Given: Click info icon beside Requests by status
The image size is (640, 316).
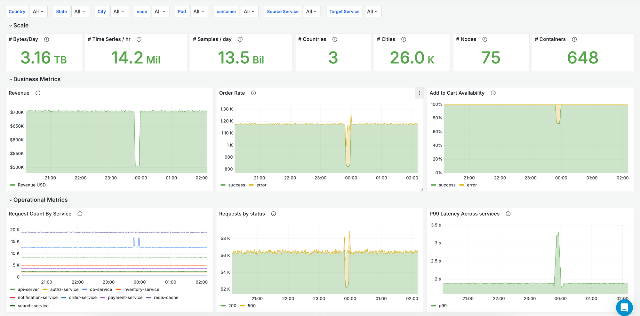Looking at the screenshot, I should click(274, 214).
